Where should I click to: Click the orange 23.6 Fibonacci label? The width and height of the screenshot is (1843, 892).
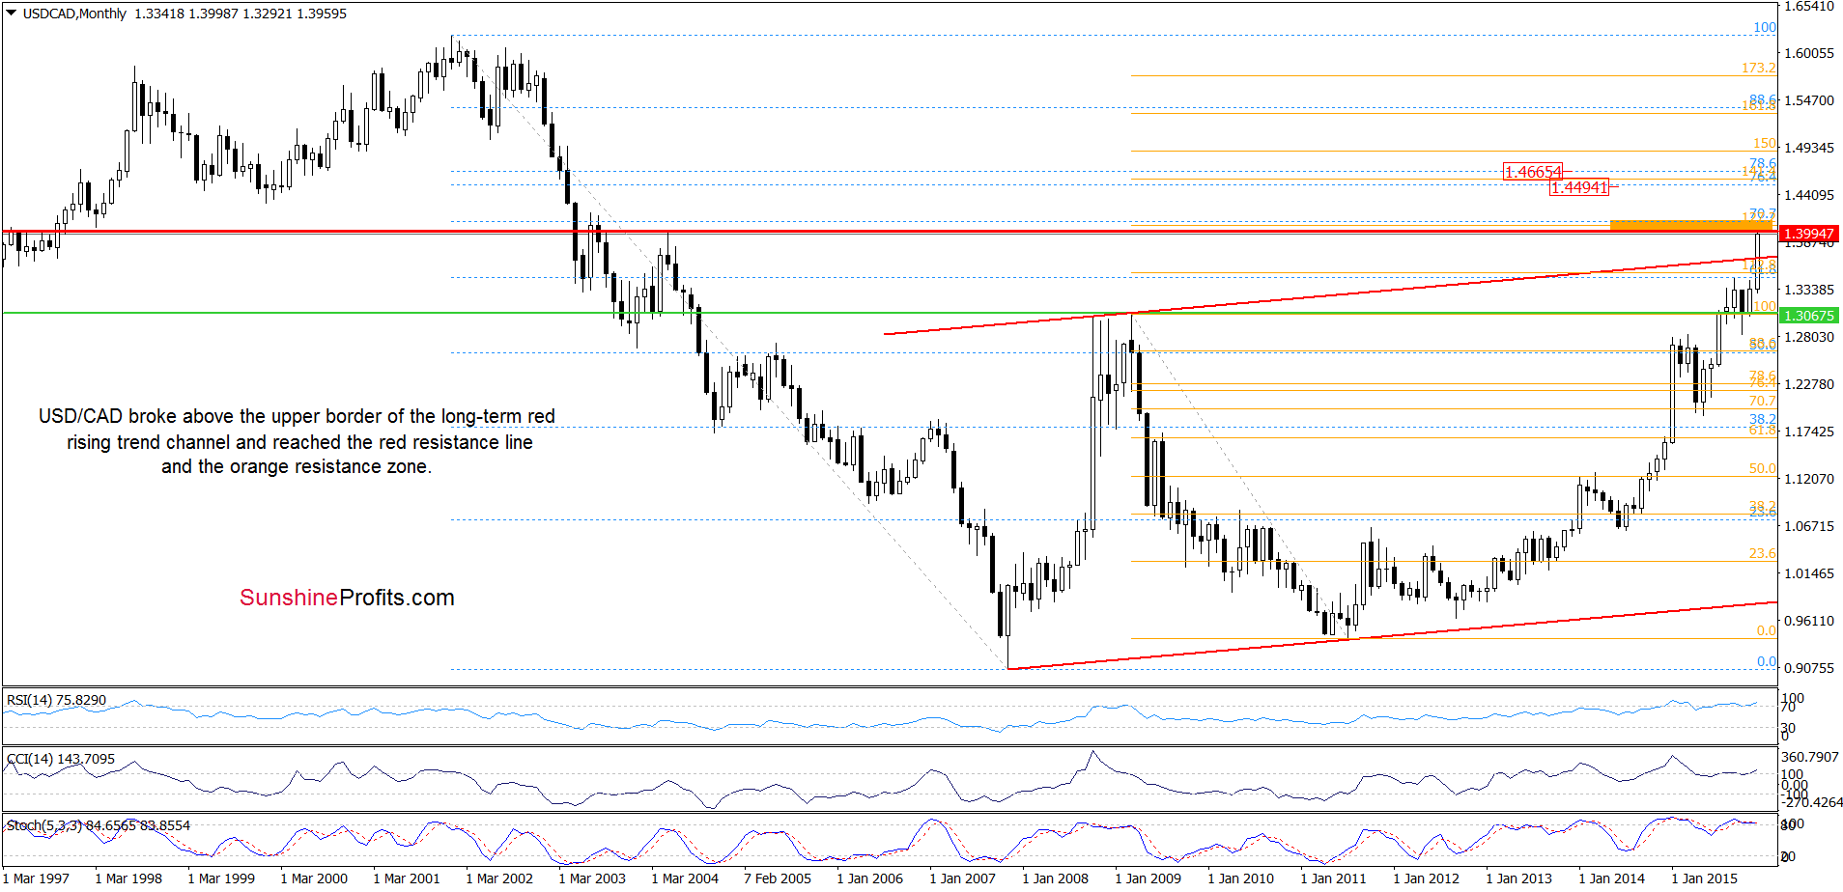coord(1762,553)
